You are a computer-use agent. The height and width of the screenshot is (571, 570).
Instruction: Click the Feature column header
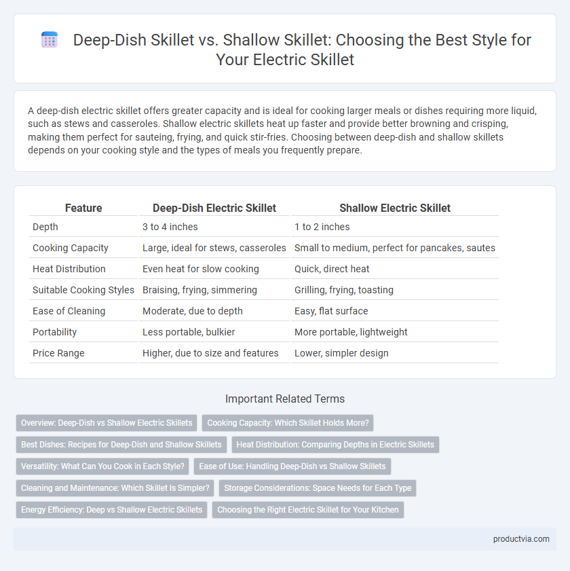click(x=83, y=208)
